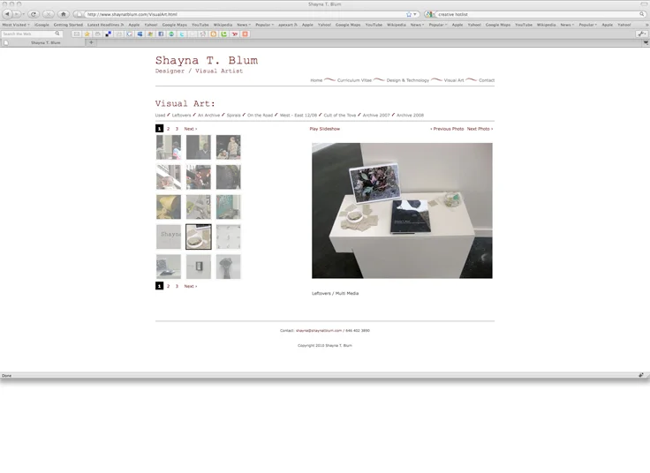Open the An Archive gallery link
This screenshot has width=650, height=473.
click(209, 115)
